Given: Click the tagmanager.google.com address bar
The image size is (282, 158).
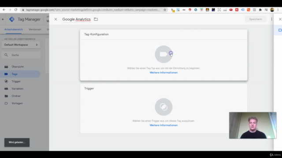Looking at the screenshot, I should point(93,10).
